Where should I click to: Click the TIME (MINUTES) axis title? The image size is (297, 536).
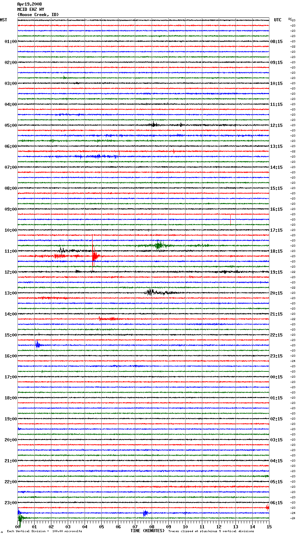tap(147, 531)
